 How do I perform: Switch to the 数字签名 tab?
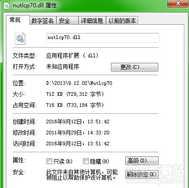[43, 21]
